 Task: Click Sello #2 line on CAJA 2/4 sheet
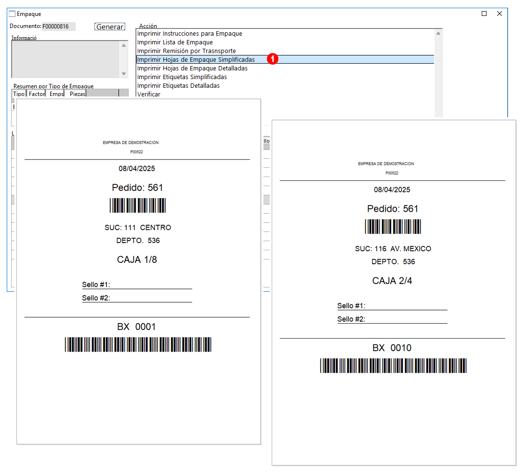392,320
